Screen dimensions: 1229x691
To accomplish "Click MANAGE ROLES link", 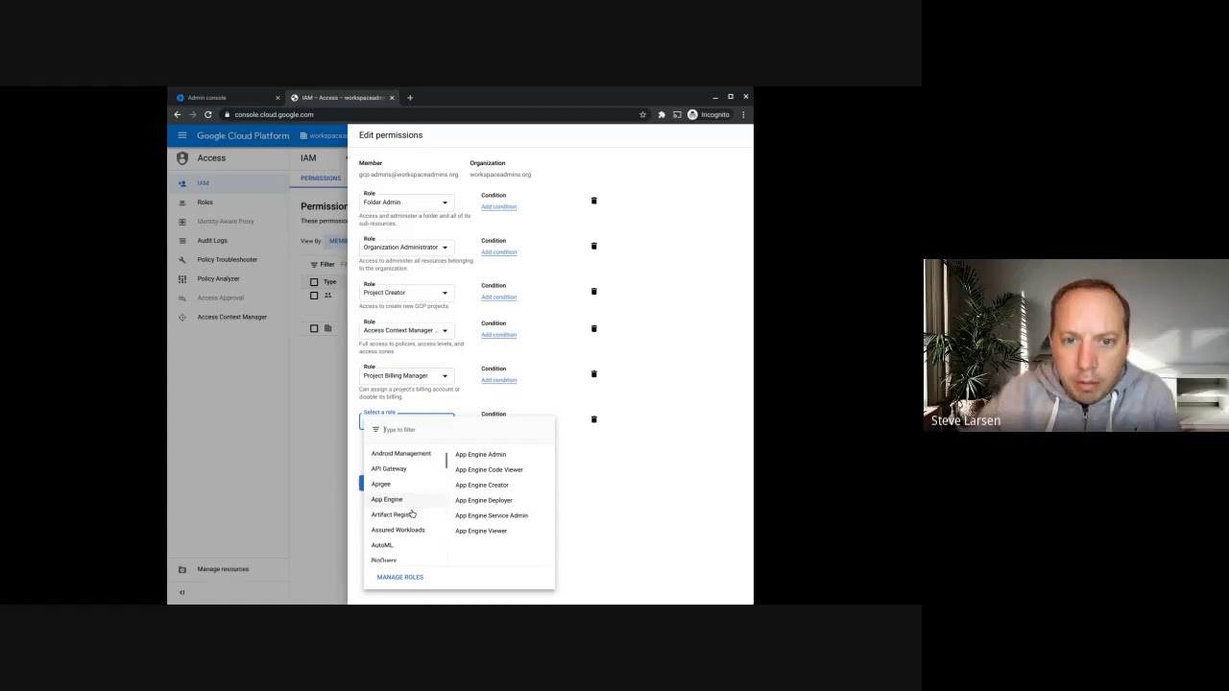I will click(400, 577).
